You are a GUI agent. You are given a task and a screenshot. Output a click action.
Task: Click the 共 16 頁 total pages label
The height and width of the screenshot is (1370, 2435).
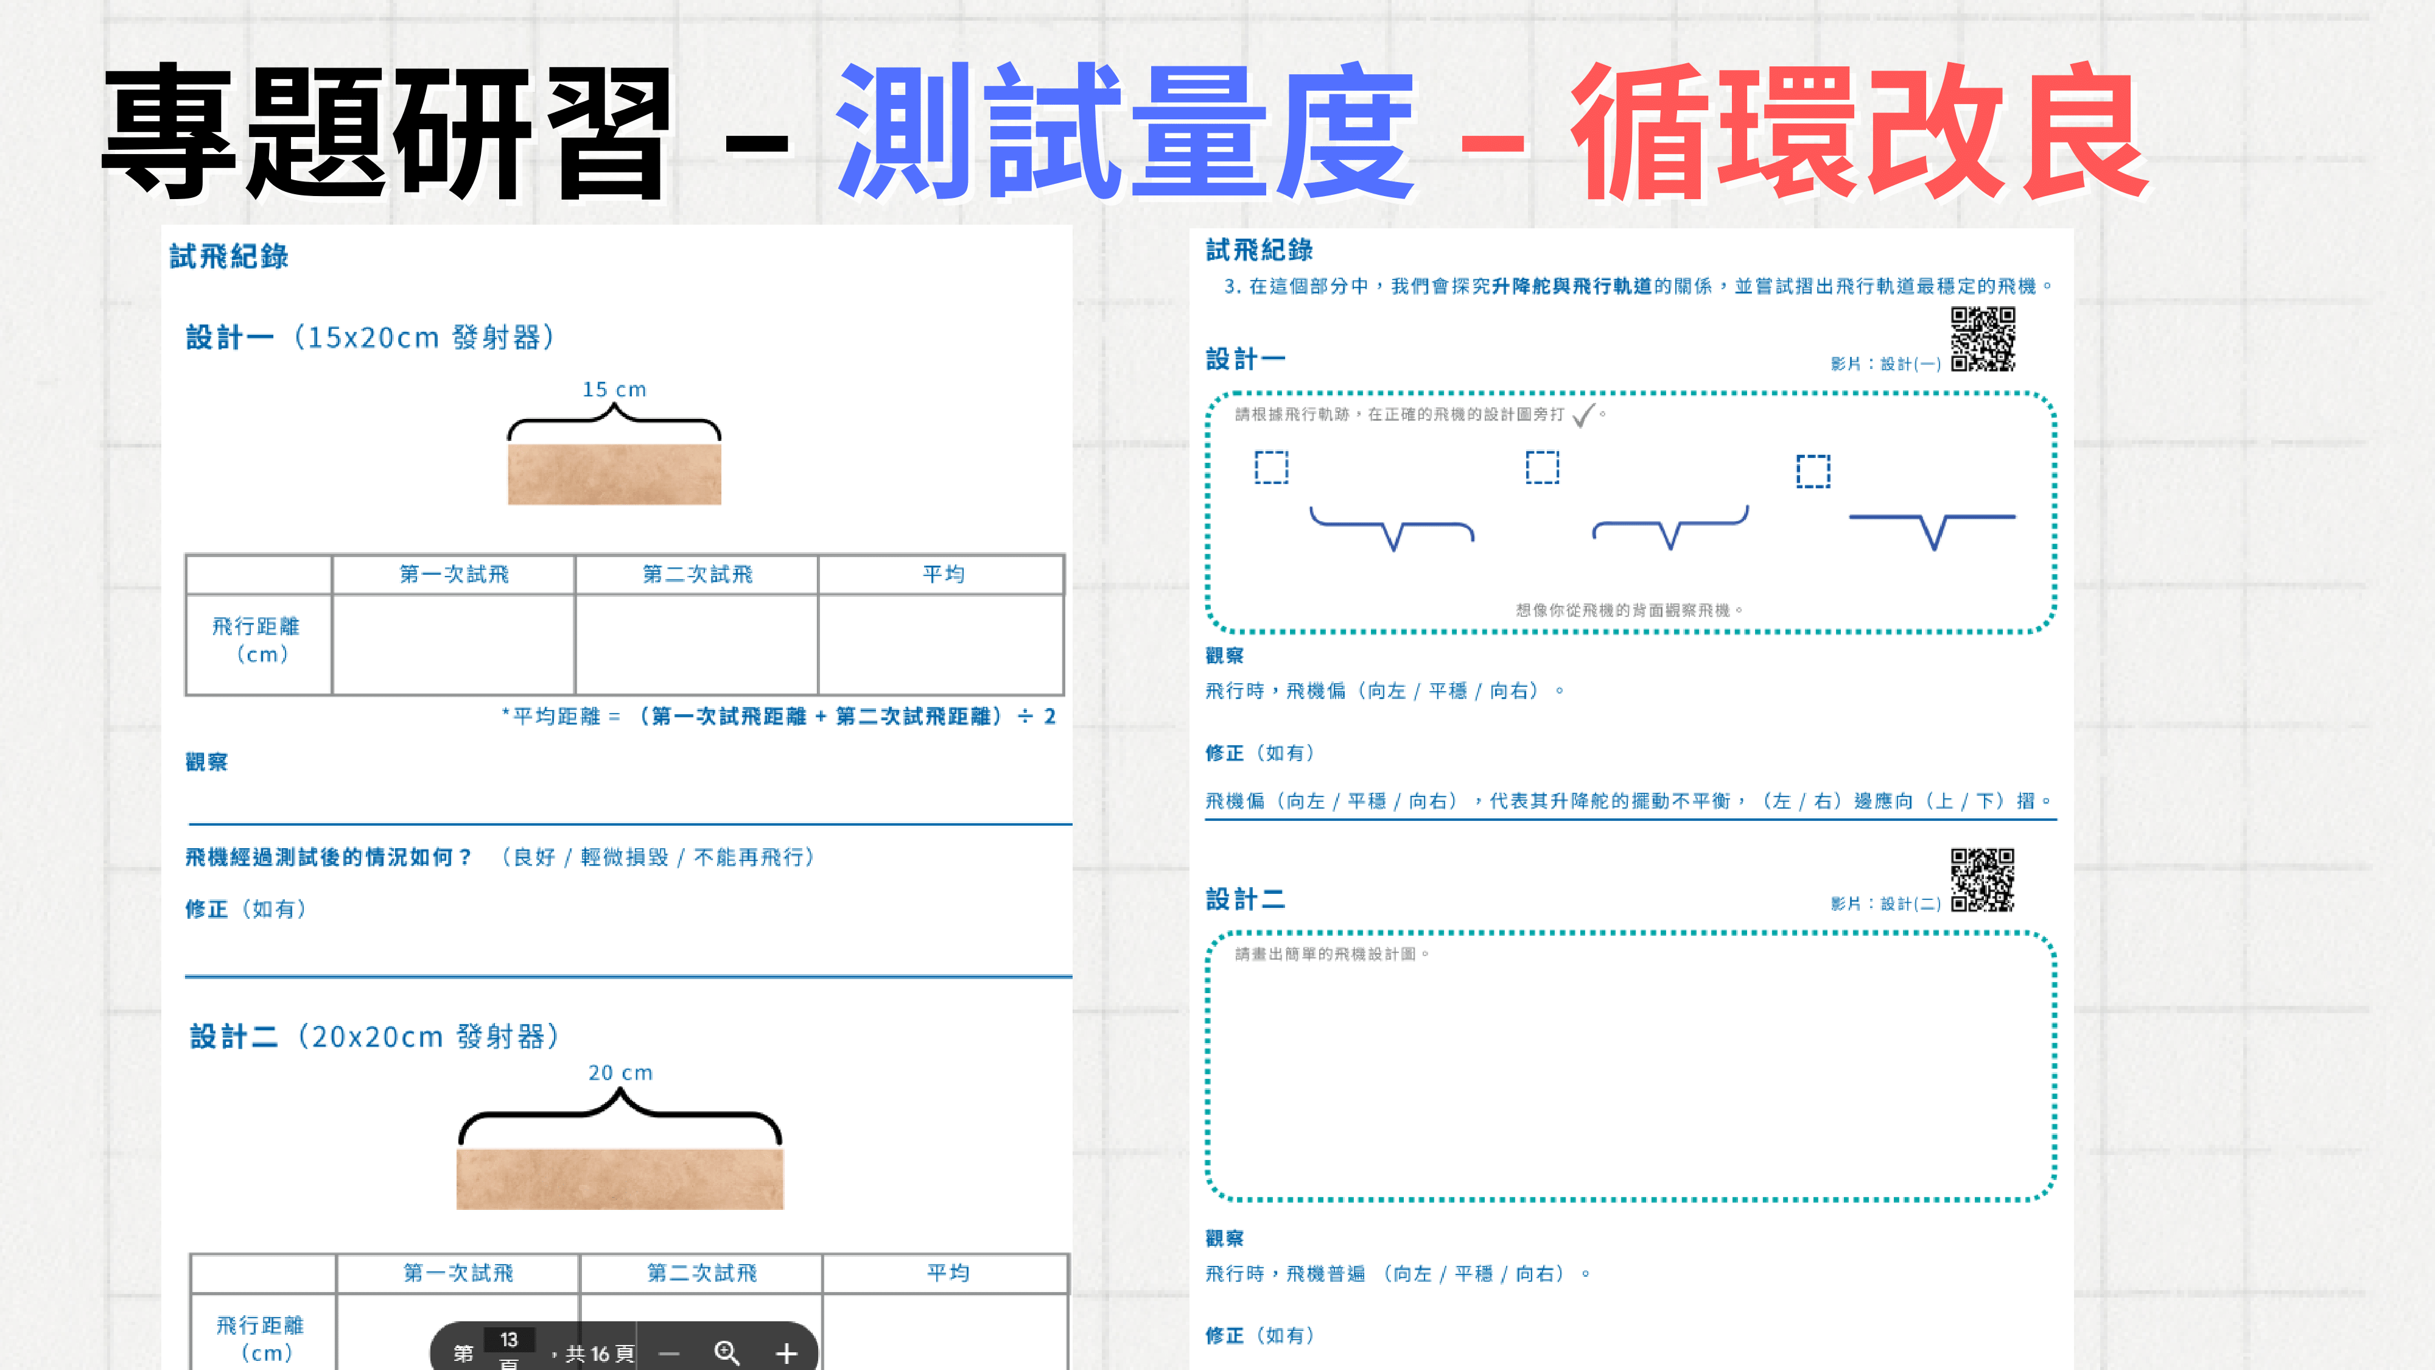coord(599,1354)
